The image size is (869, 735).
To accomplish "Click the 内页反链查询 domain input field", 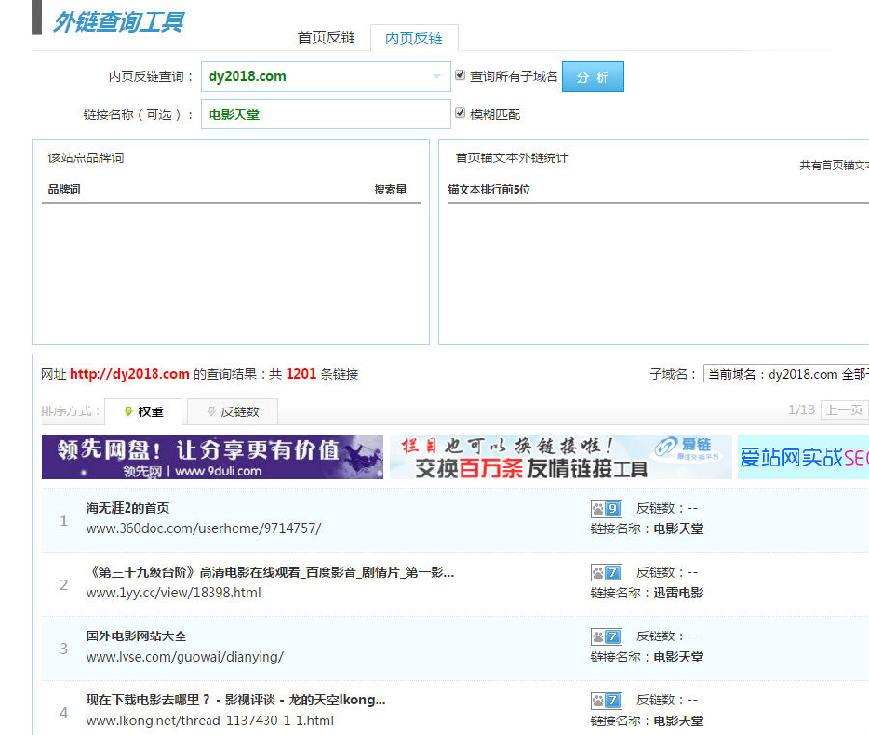I will pyautogui.click(x=325, y=76).
